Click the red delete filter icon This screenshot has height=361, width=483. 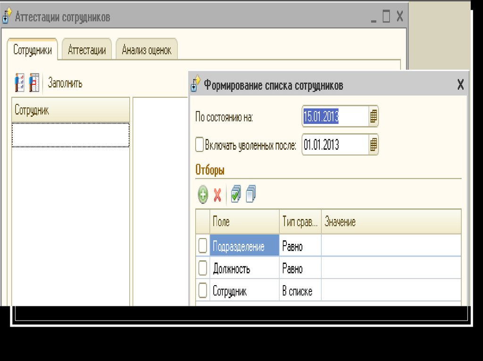tap(217, 194)
